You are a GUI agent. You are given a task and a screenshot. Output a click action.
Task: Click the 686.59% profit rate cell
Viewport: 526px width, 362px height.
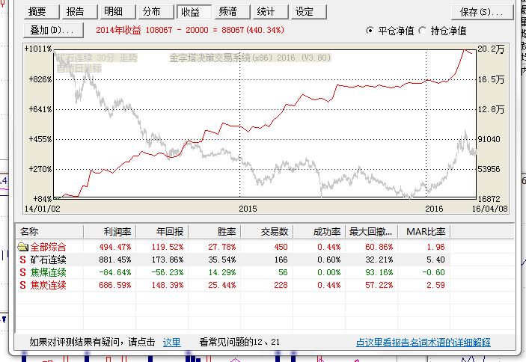coord(115,285)
